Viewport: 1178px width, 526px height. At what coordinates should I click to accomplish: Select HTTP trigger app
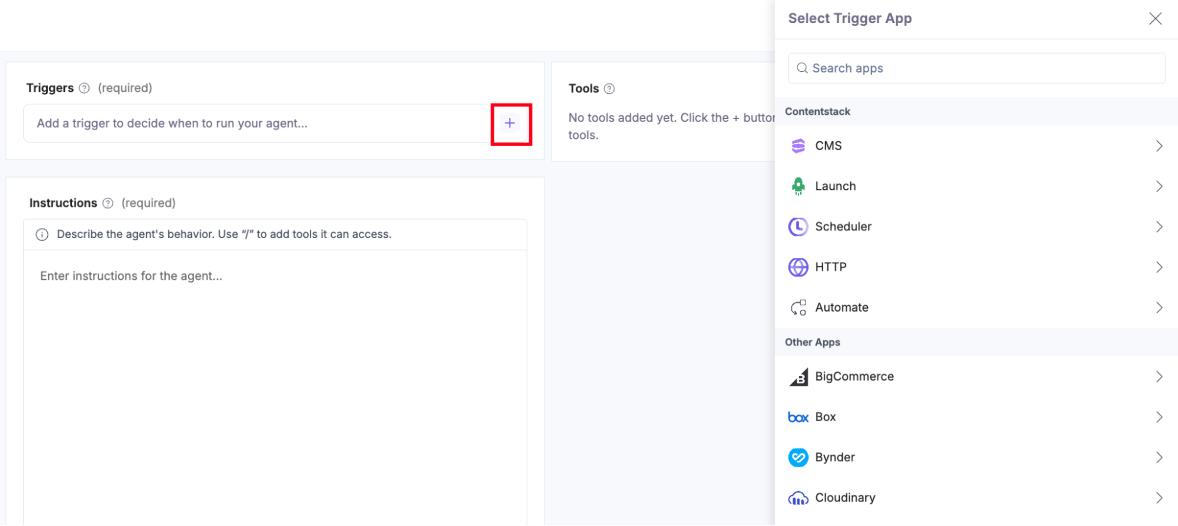point(976,267)
